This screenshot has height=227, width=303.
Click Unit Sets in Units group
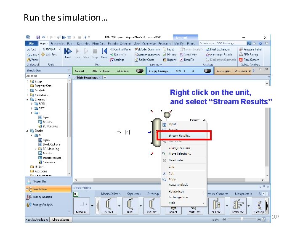click(49, 55)
